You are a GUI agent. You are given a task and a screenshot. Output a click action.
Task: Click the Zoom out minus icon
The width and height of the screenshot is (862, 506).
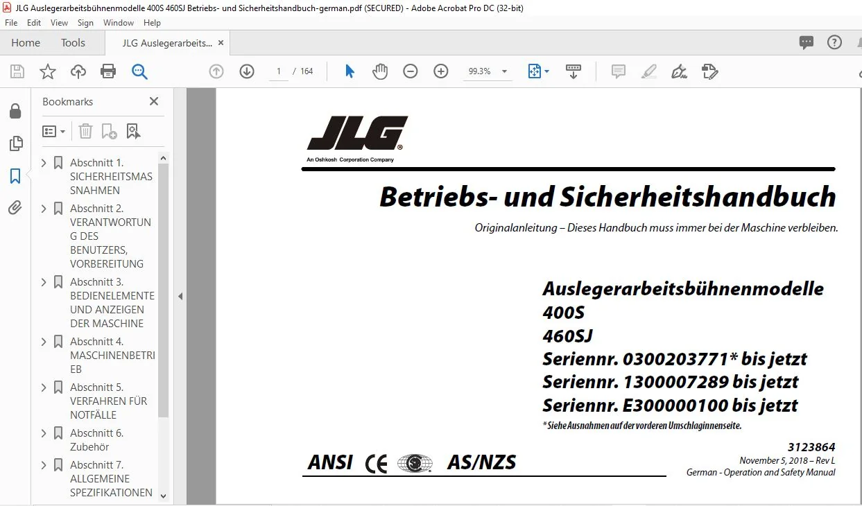click(x=411, y=71)
